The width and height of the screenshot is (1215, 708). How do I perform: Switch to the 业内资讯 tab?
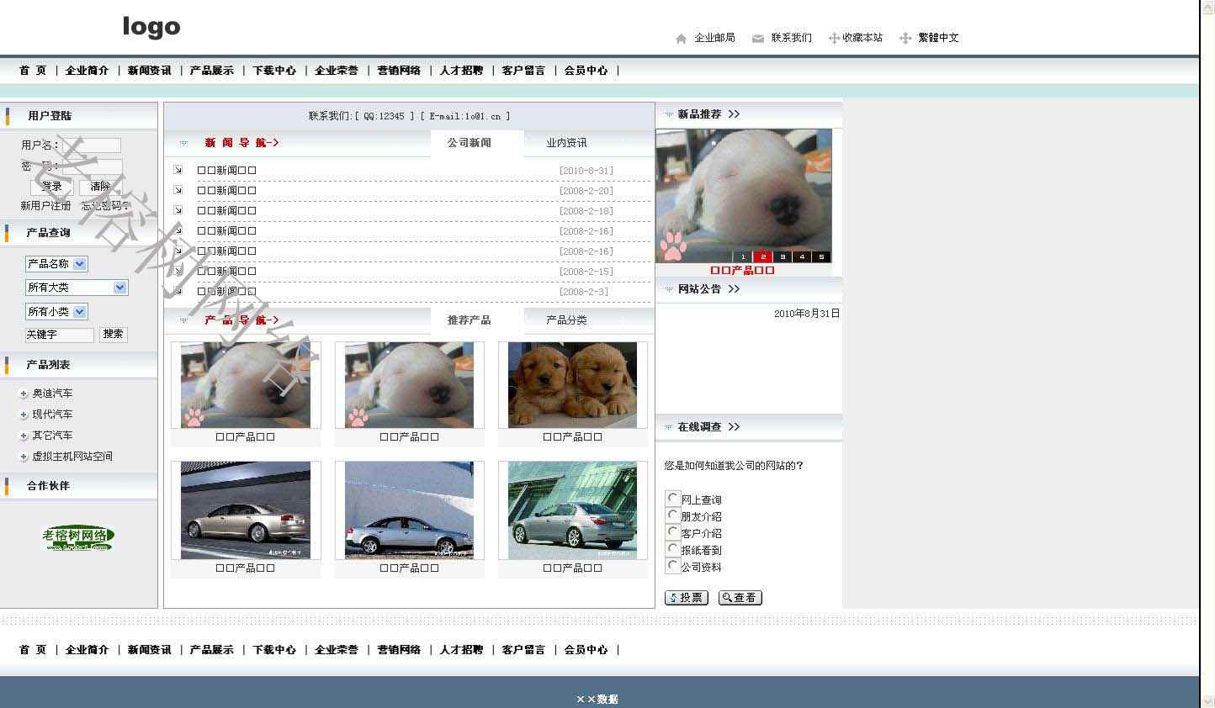pyautogui.click(x=566, y=143)
